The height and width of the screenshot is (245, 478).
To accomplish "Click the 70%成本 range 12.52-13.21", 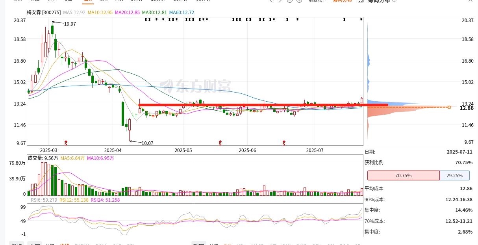I will pyautogui.click(x=459, y=221).
